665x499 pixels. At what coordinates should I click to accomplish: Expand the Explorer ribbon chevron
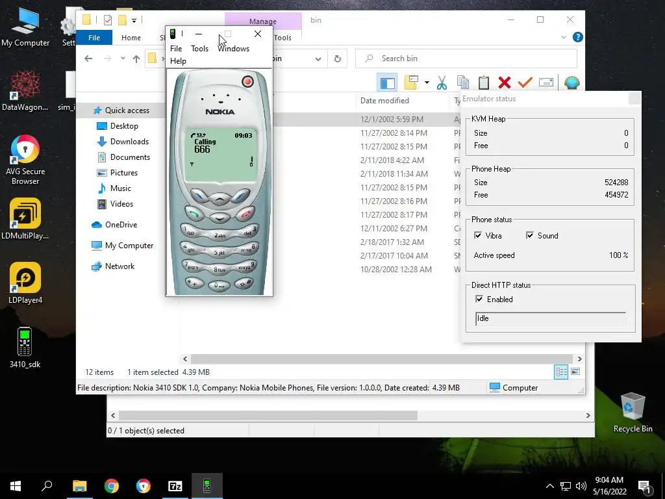pos(564,37)
